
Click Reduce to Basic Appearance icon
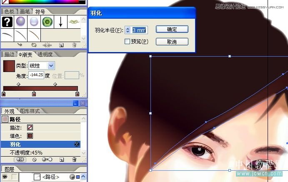click(47, 160)
